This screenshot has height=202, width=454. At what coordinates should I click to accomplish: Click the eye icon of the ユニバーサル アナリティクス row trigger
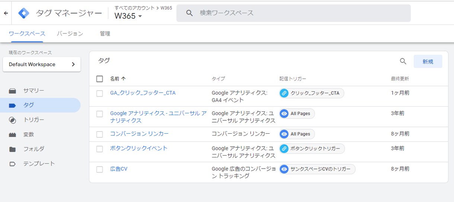284,114
